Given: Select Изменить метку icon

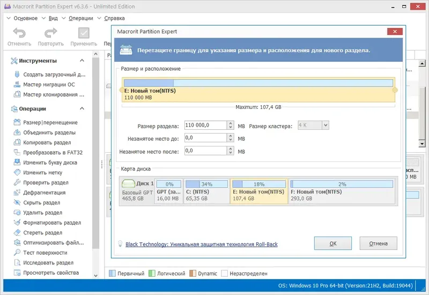Looking at the screenshot, I should [x=17, y=172].
